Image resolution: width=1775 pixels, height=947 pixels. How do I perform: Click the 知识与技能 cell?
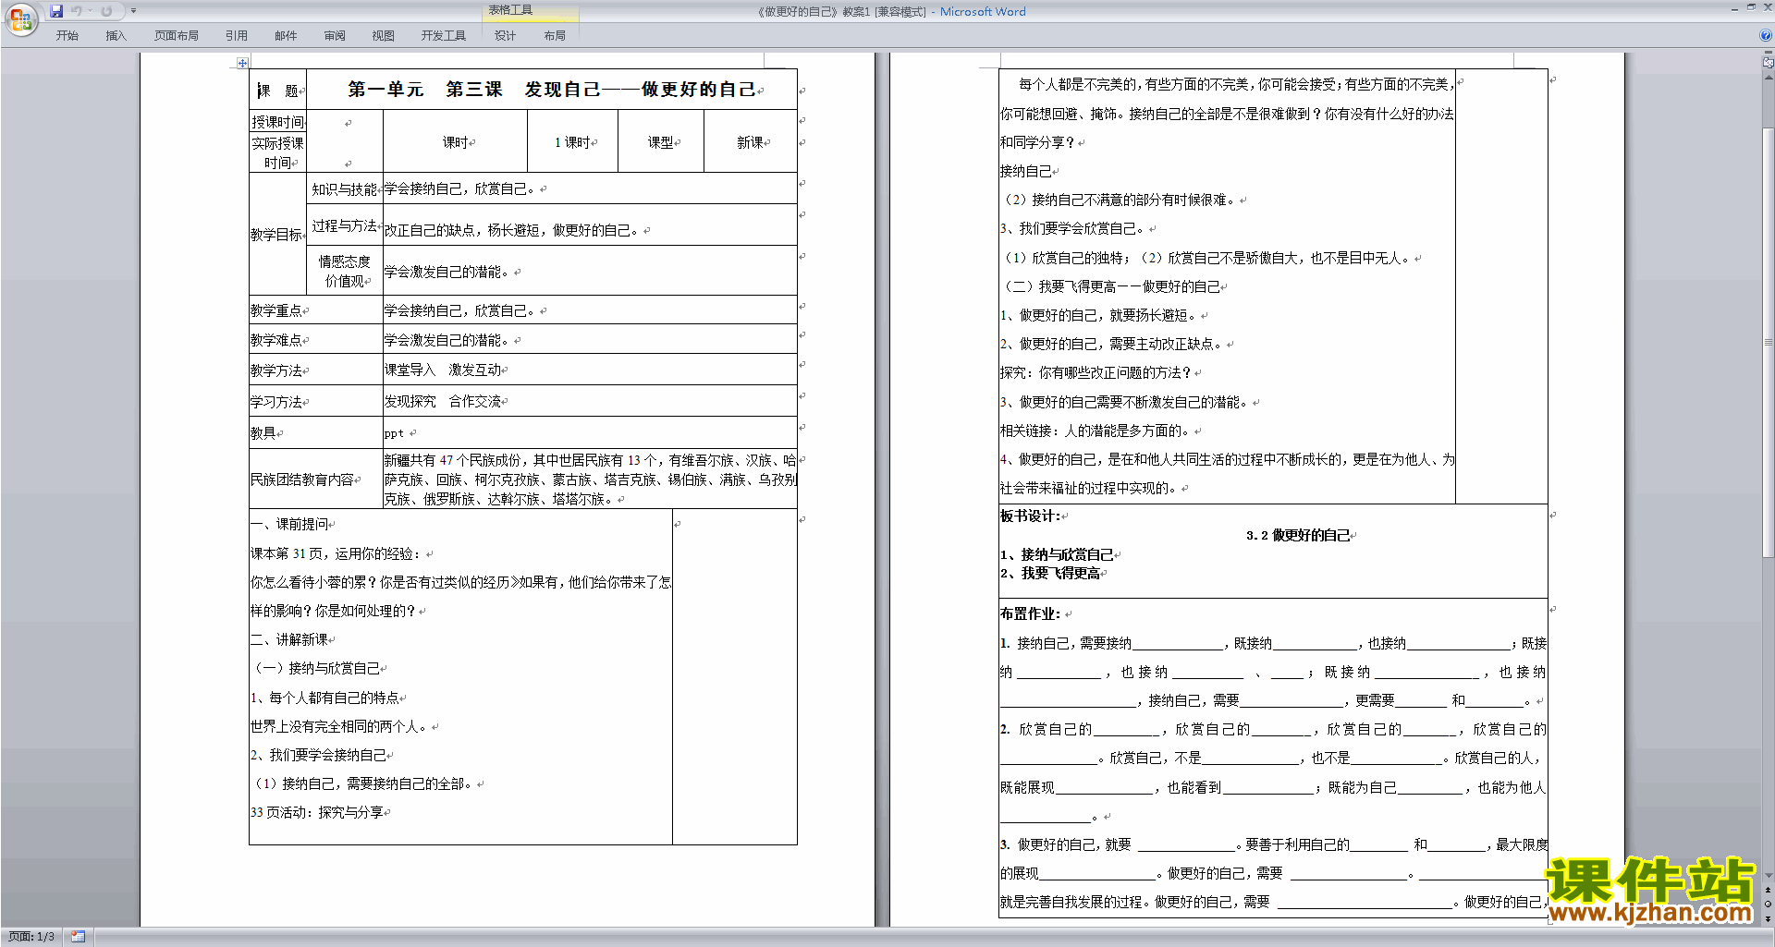click(x=345, y=189)
